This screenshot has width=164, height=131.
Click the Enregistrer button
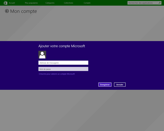(105, 85)
